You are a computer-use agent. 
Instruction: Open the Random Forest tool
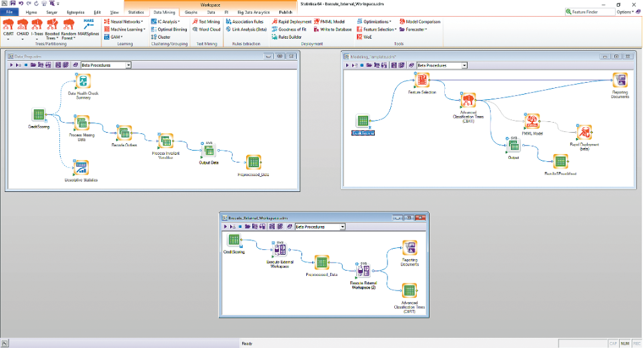[x=69, y=29]
